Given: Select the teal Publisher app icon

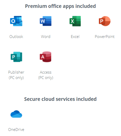Looking at the screenshot, I should coord(16,57).
